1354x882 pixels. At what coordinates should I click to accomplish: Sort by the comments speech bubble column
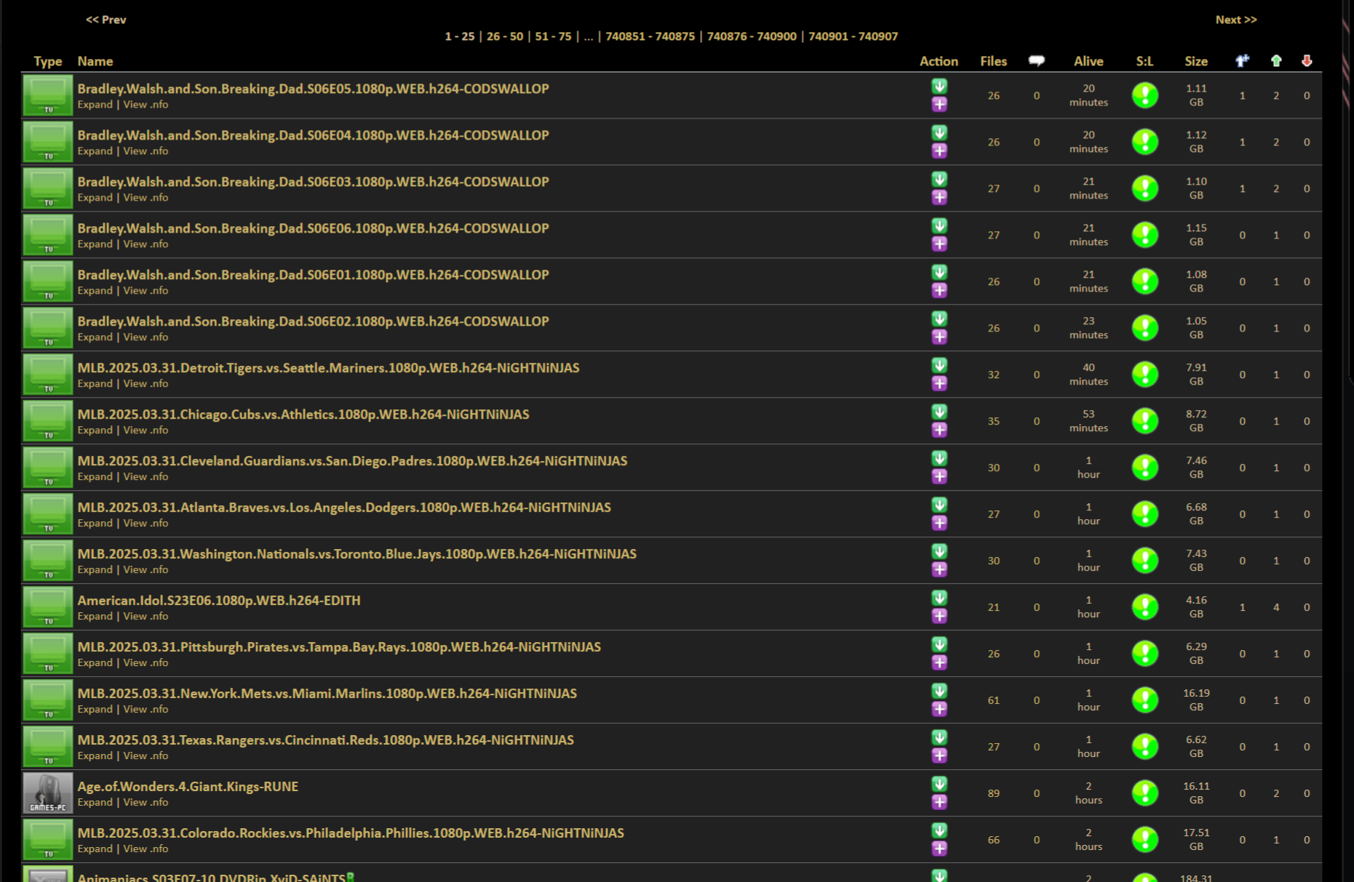(1036, 61)
